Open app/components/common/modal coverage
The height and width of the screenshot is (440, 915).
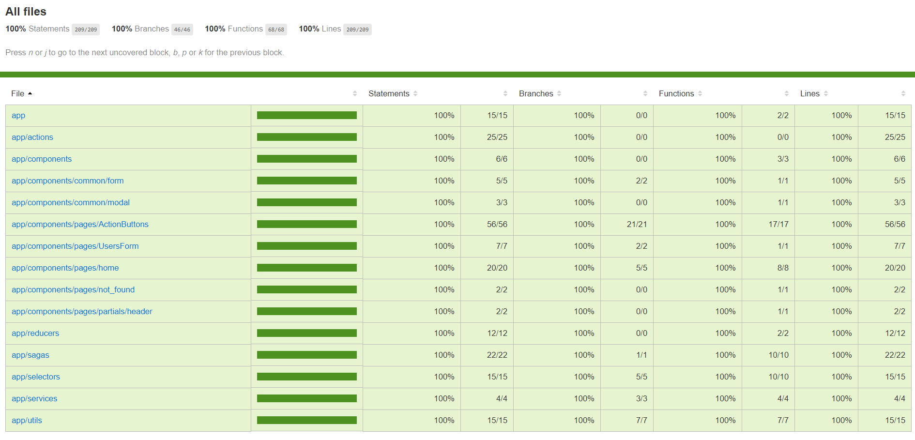pos(71,203)
